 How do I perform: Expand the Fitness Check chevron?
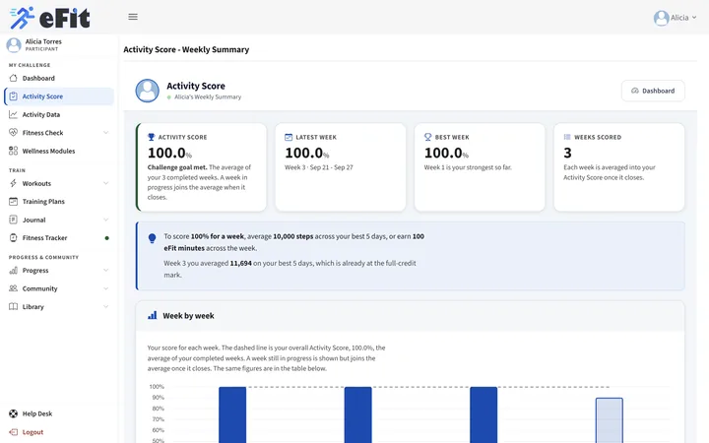(x=105, y=133)
